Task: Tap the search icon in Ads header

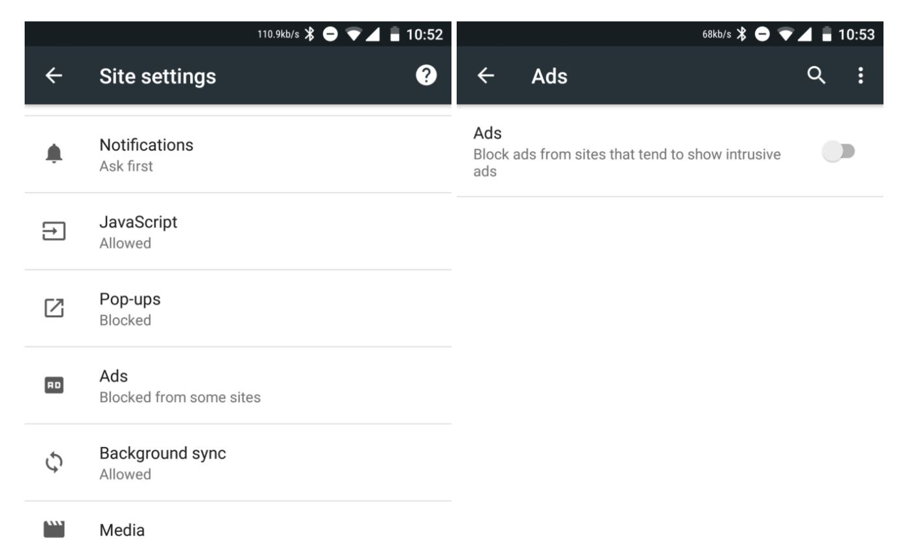Action: point(816,76)
